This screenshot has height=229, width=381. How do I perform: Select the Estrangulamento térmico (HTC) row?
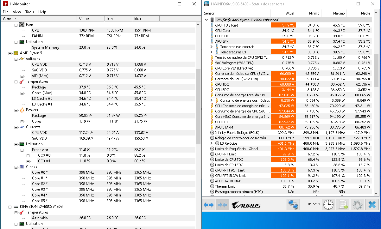288,192
